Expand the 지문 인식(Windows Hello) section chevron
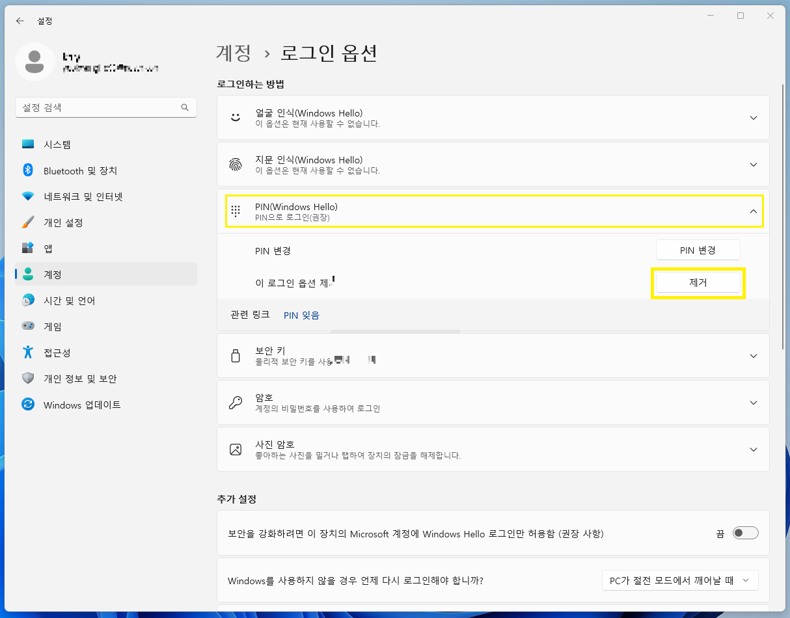The height and width of the screenshot is (618, 790). pos(754,165)
